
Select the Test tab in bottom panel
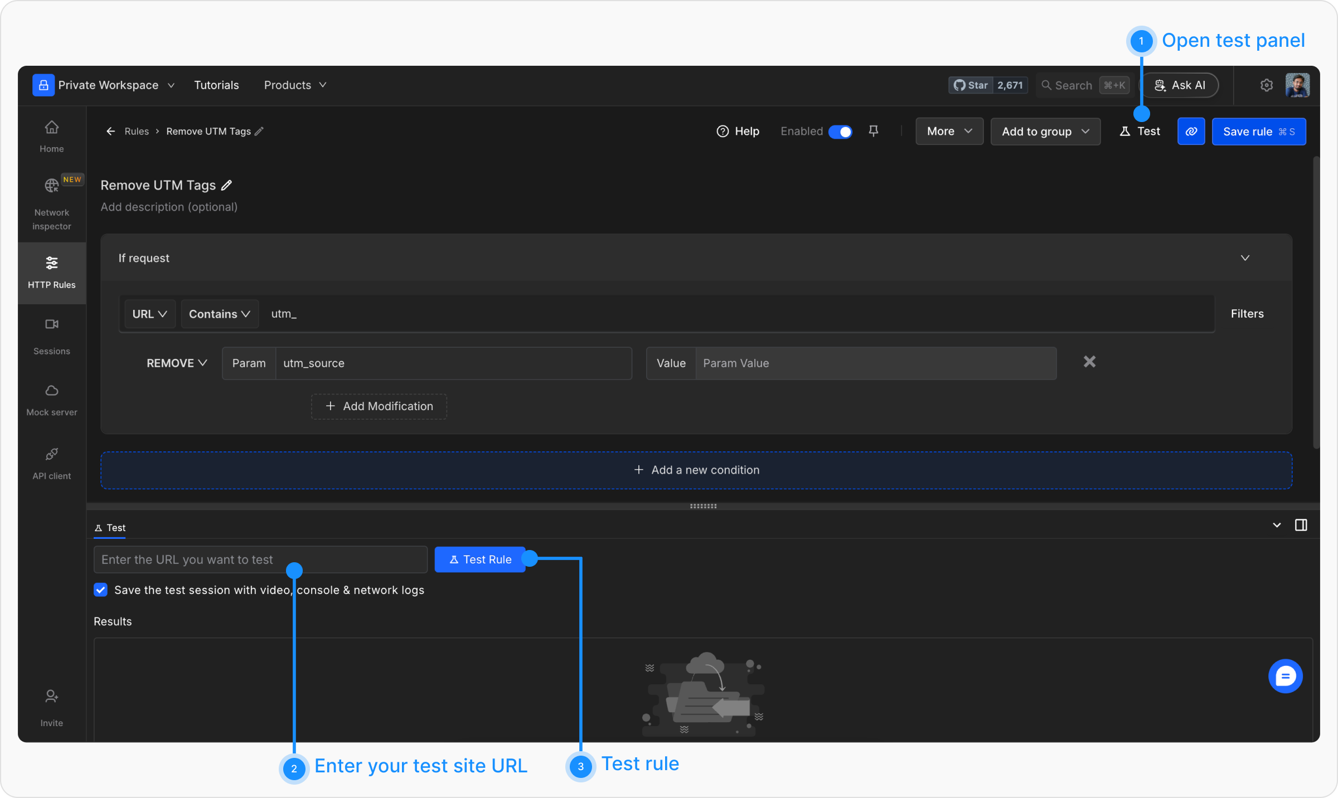110,528
